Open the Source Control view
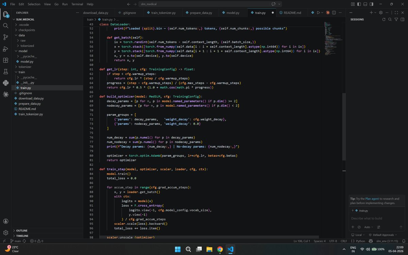This screenshot has width=408, height=255. click(5, 37)
